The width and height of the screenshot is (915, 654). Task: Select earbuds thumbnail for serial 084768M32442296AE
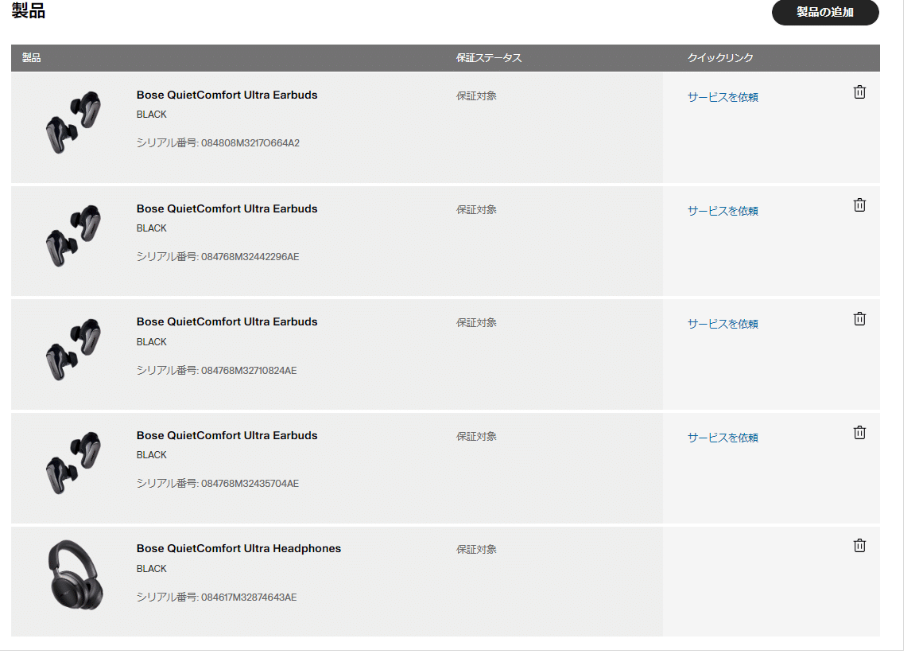74,236
